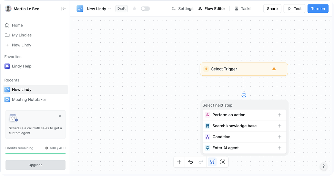Click the Favorites section label
Image resolution: width=334 pixels, height=176 pixels.
click(13, 57)
